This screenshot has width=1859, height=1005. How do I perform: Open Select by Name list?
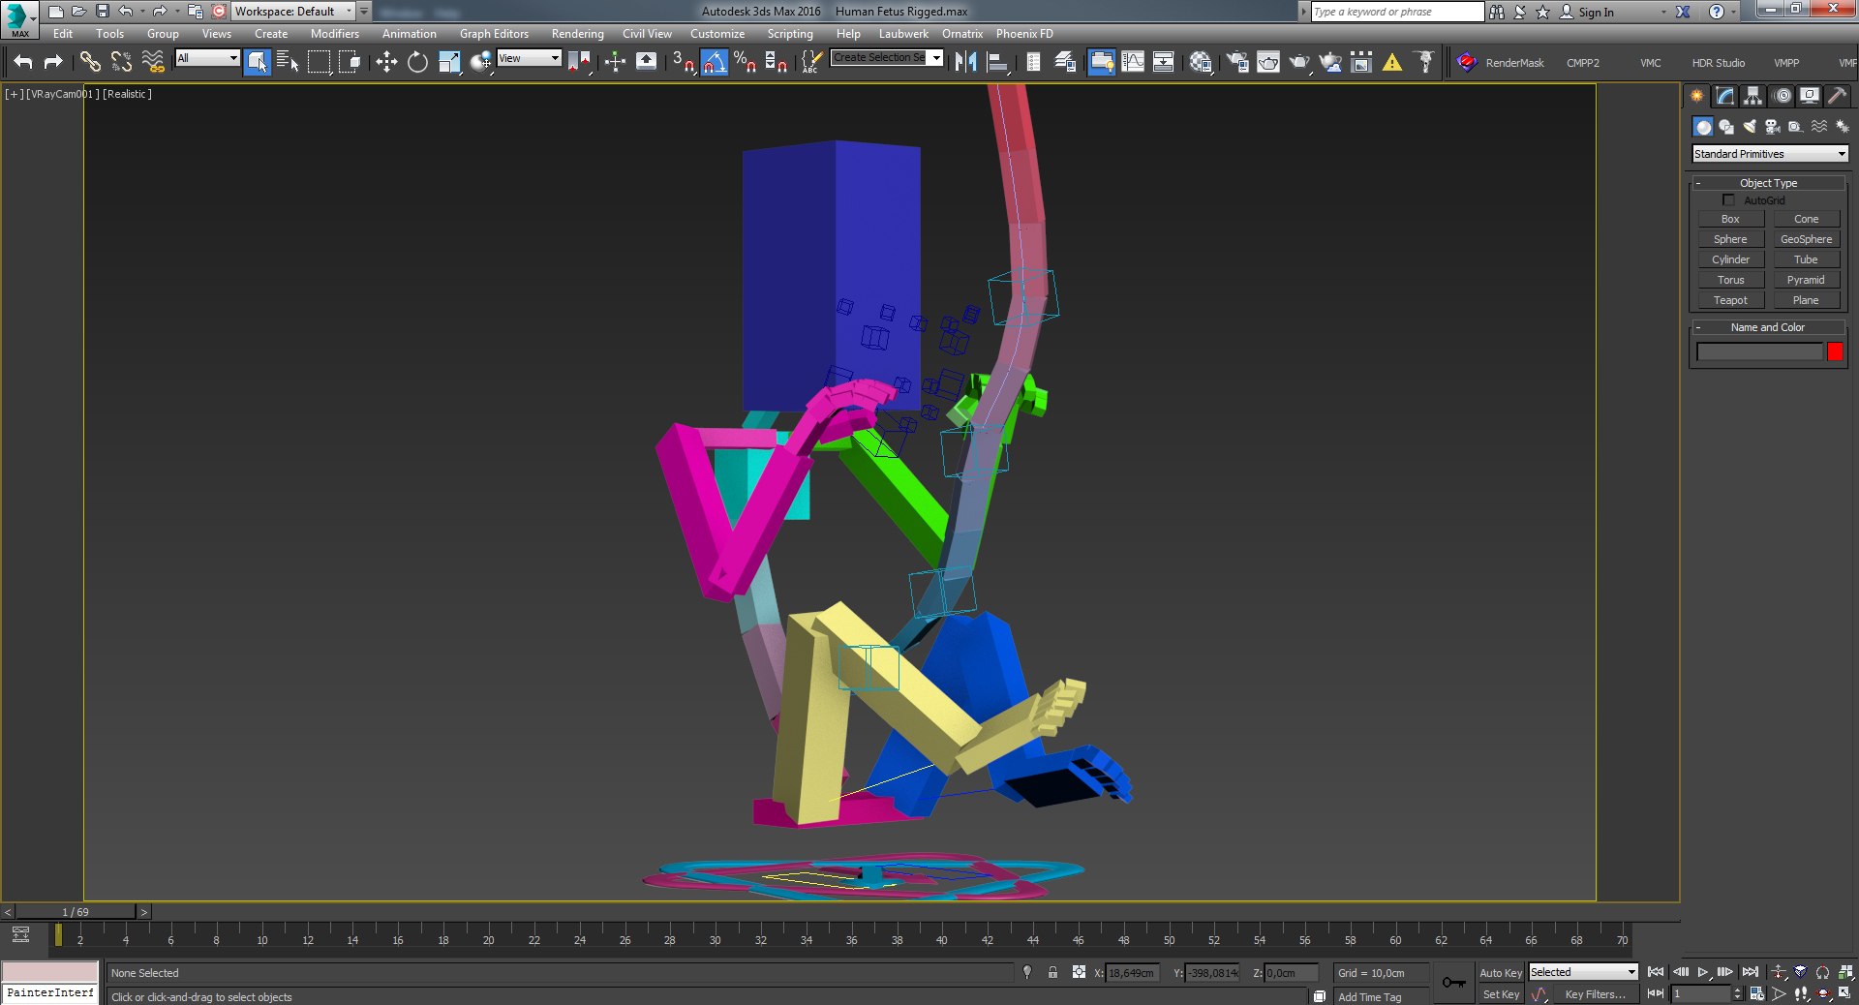[x=288, y=62]
